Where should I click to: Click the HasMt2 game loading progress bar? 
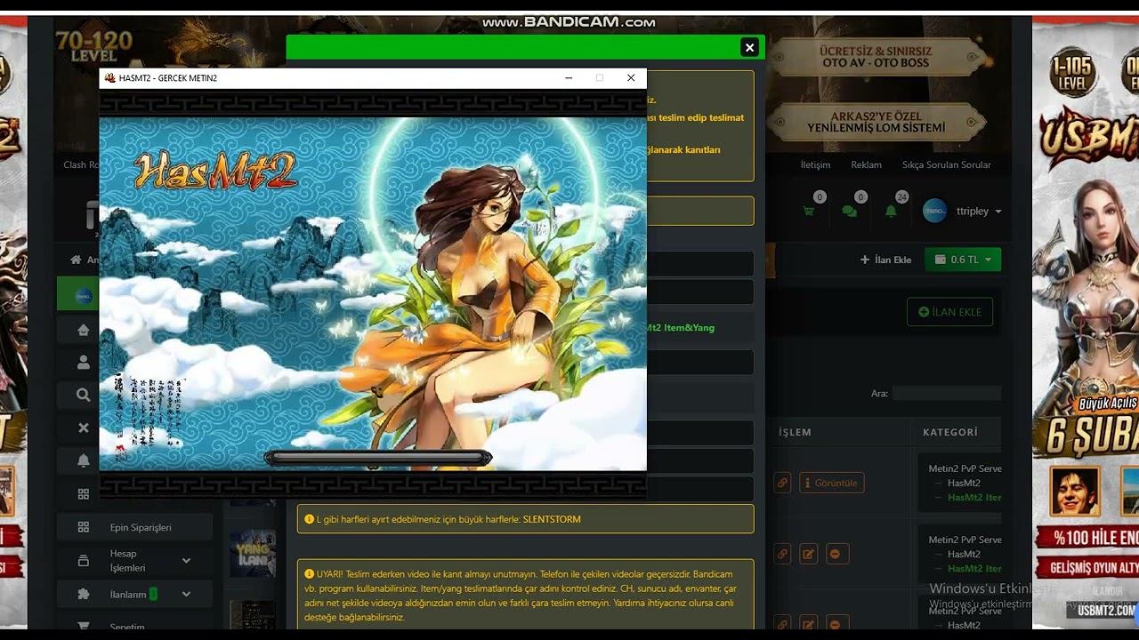[x=378, y=458]
